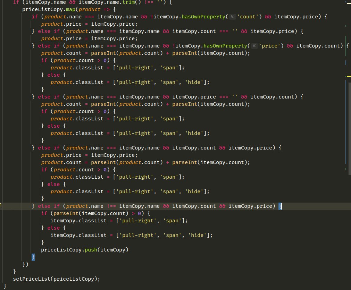Click 'itemCopy' argument inside push call
The height and width of the screenshot is (290, 351).
[113, 250]
